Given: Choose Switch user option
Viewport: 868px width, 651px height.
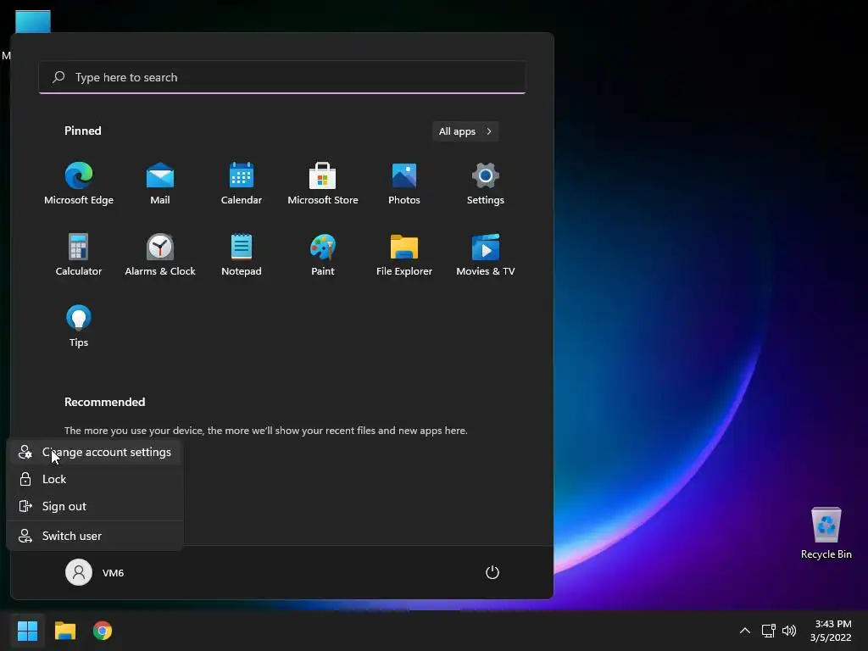Looking at the screenshot, I should click(x=95, y=536).
